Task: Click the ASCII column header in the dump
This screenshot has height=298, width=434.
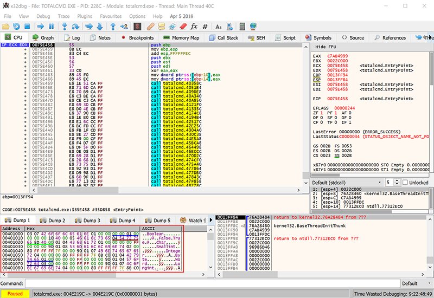Action: (161, 229)
